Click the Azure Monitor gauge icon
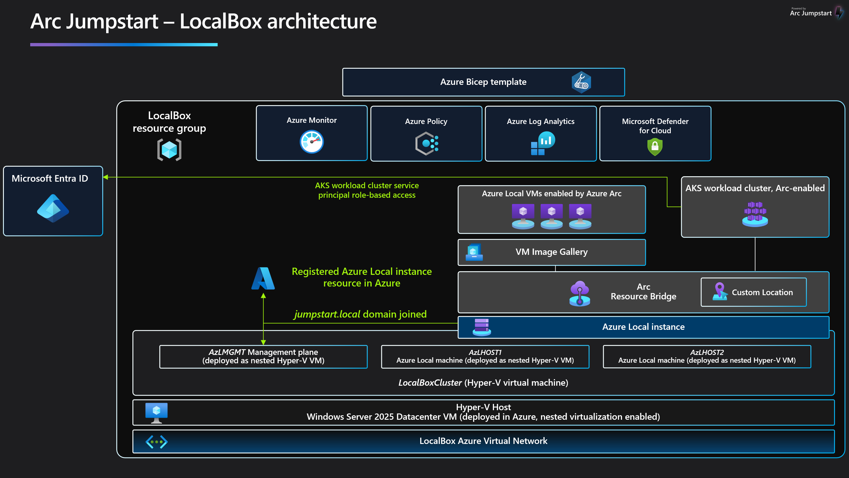 point(311,142)
